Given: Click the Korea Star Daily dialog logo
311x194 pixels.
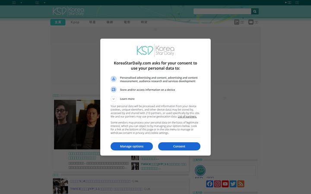Looking at the screenshot, I should pyautogui.click(x=155, y=50).
